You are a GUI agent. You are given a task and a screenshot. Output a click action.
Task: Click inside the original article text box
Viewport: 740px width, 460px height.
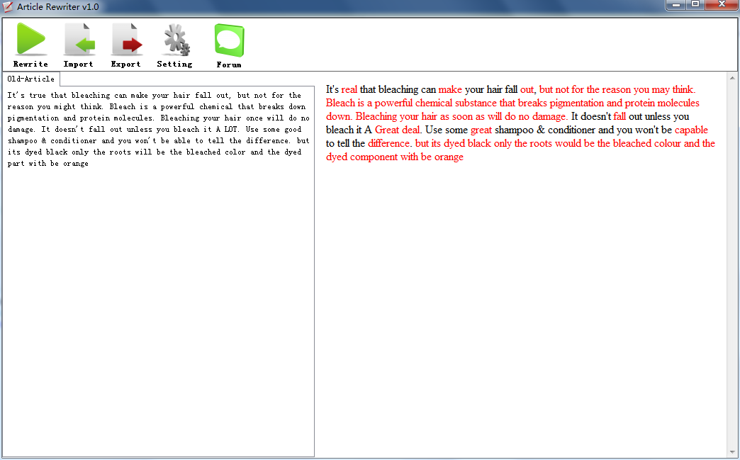(x=158, y=284)
